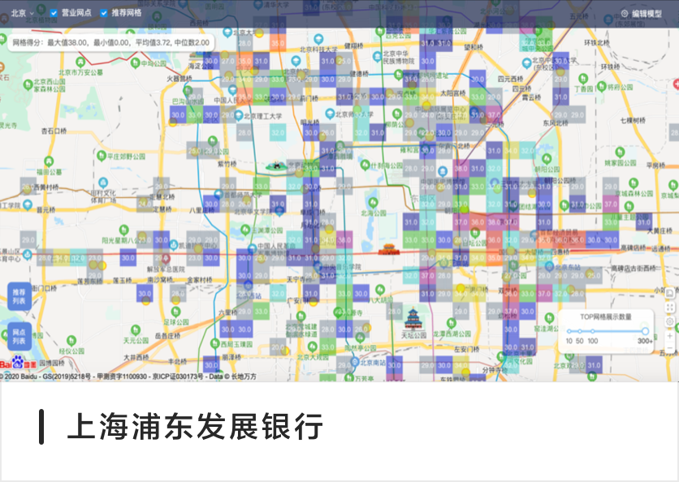Screen dimensions: 679x482
Task: Click the 北京中华民族博物馆 marker icon
Action: [x=377, y=57]
